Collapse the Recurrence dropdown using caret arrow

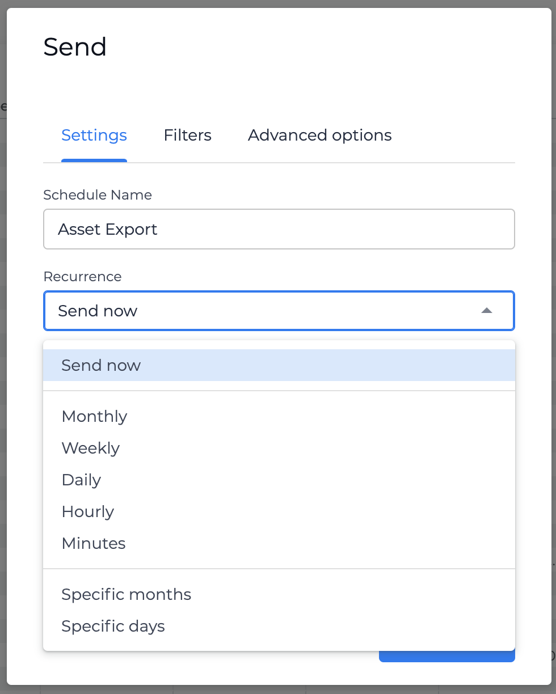coord(486,311)
